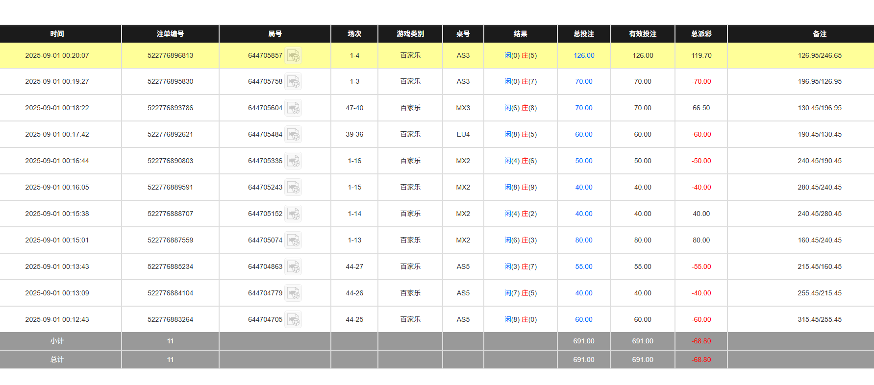The image size is (874, 385).
Task: Open video replay icon for round 644705857
Action: [x=293, y=56]
